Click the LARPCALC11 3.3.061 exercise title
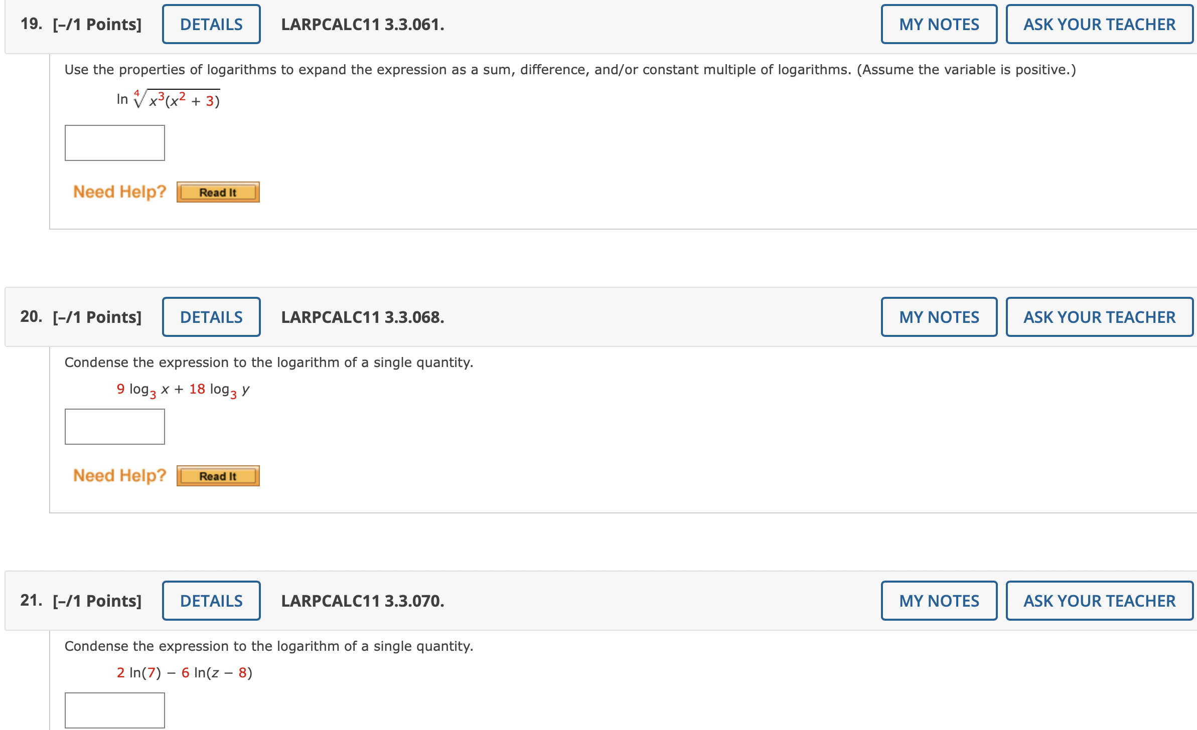This screenshot has width=1197, height=730. pos(363,24)
